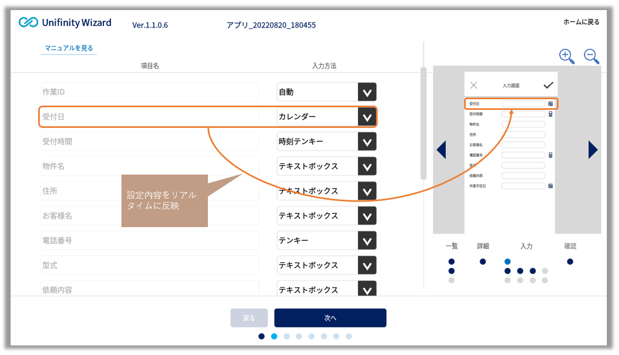Switch to the 確認 screen below the preview
Image resolution: width=619 pixels, height=355 pixels.
click(570, 246)
